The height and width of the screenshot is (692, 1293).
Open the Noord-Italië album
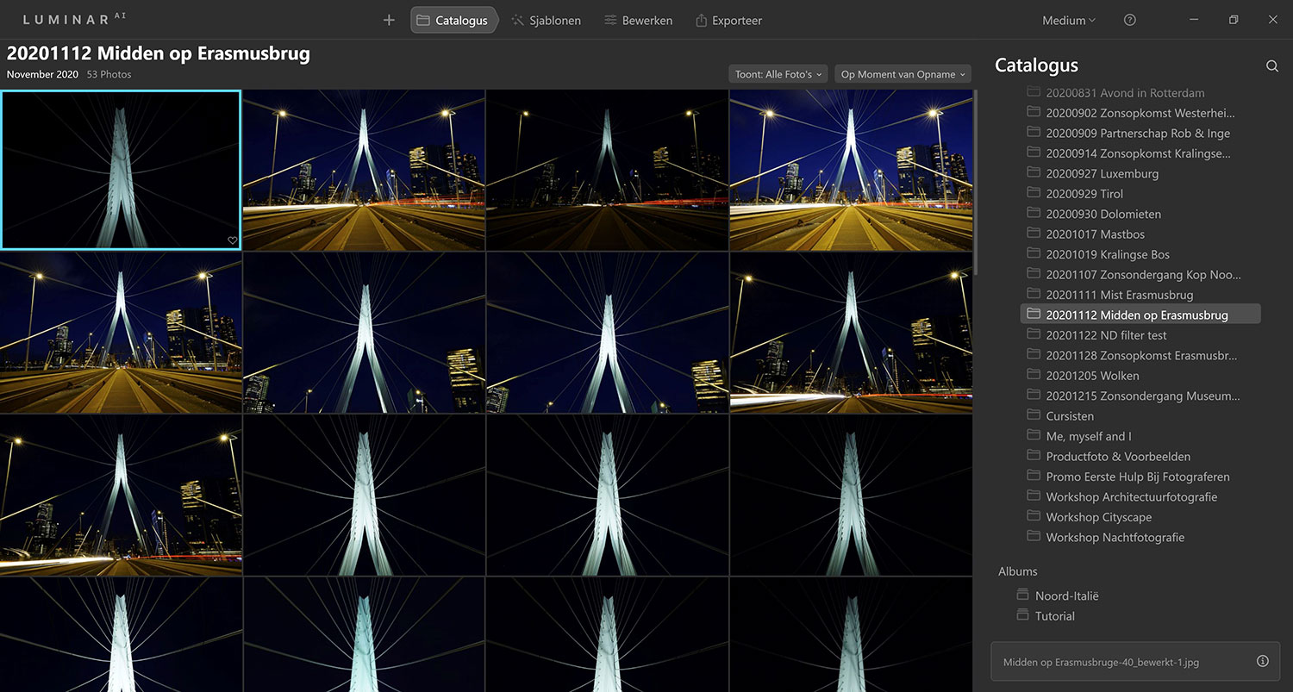tap(1067, 595)
